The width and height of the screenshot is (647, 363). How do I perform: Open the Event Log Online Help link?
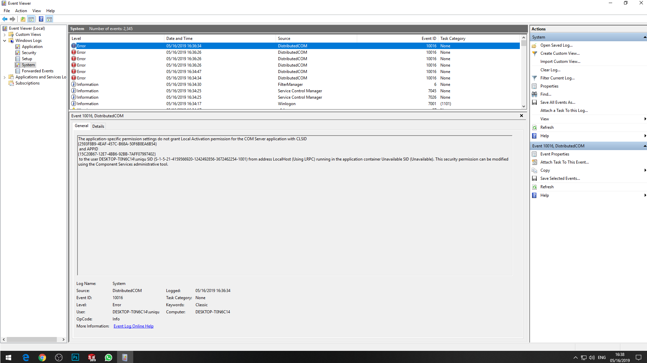tap(134, 326)
